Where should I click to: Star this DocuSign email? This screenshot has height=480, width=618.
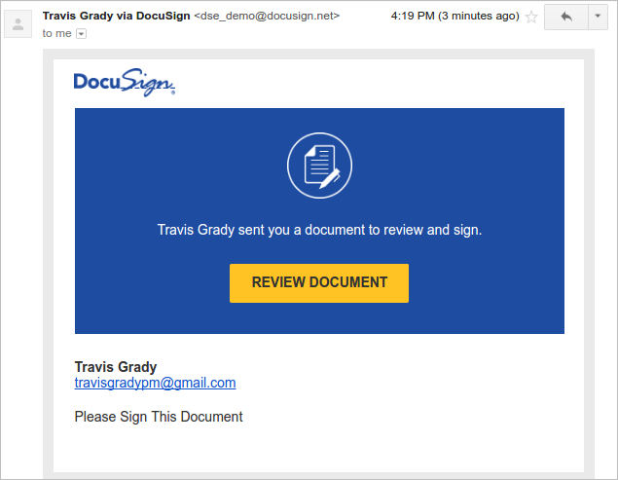531,17
